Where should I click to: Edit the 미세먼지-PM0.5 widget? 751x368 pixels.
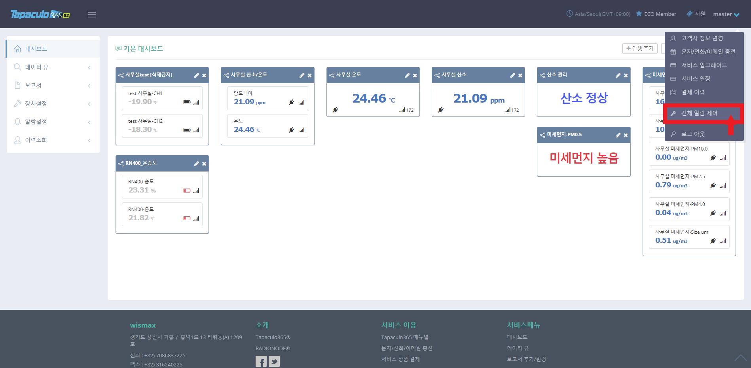[618, 135]
